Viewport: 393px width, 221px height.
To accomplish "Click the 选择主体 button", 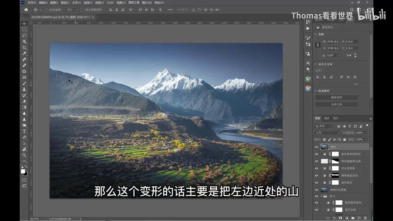I will tap(336, 105).
